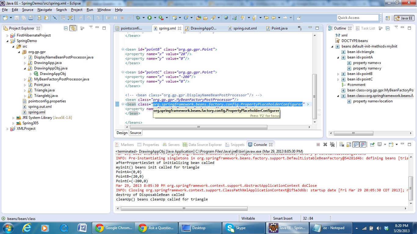The height and width of the screenshot is (234, 417).
Task: Toggle Show Console When Standard Error Changes
Action: 363,144
